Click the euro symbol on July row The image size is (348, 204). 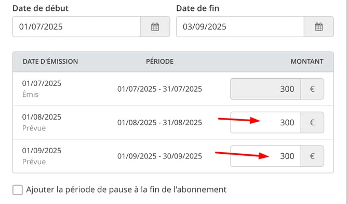point(312,89)
